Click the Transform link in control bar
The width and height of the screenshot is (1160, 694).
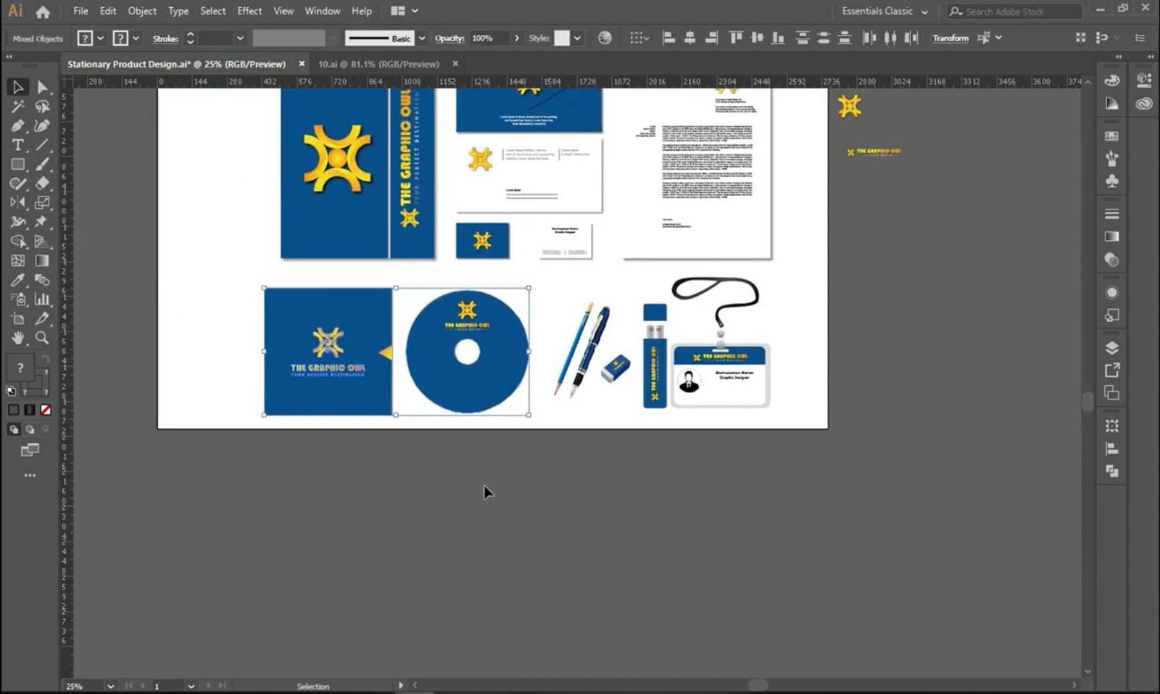pos(950,38)
